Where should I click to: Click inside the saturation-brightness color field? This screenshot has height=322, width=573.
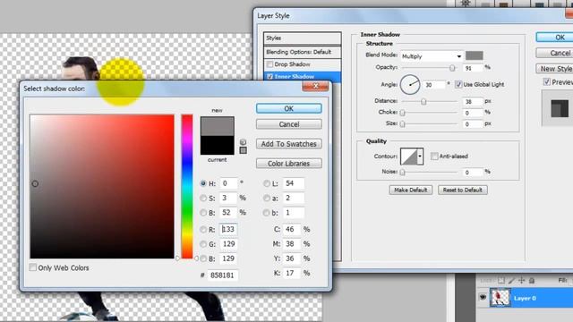click(102, 187)
